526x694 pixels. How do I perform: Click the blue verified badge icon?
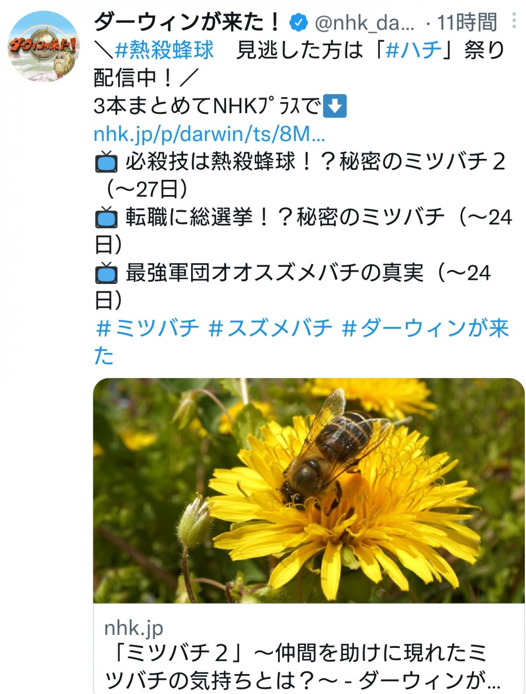coord(299,23)
